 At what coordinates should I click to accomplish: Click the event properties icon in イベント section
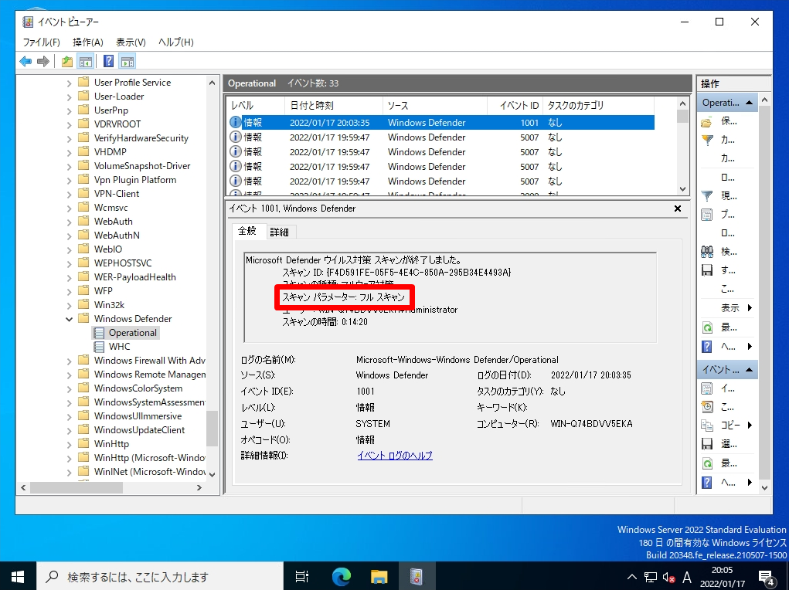(707, 388)
